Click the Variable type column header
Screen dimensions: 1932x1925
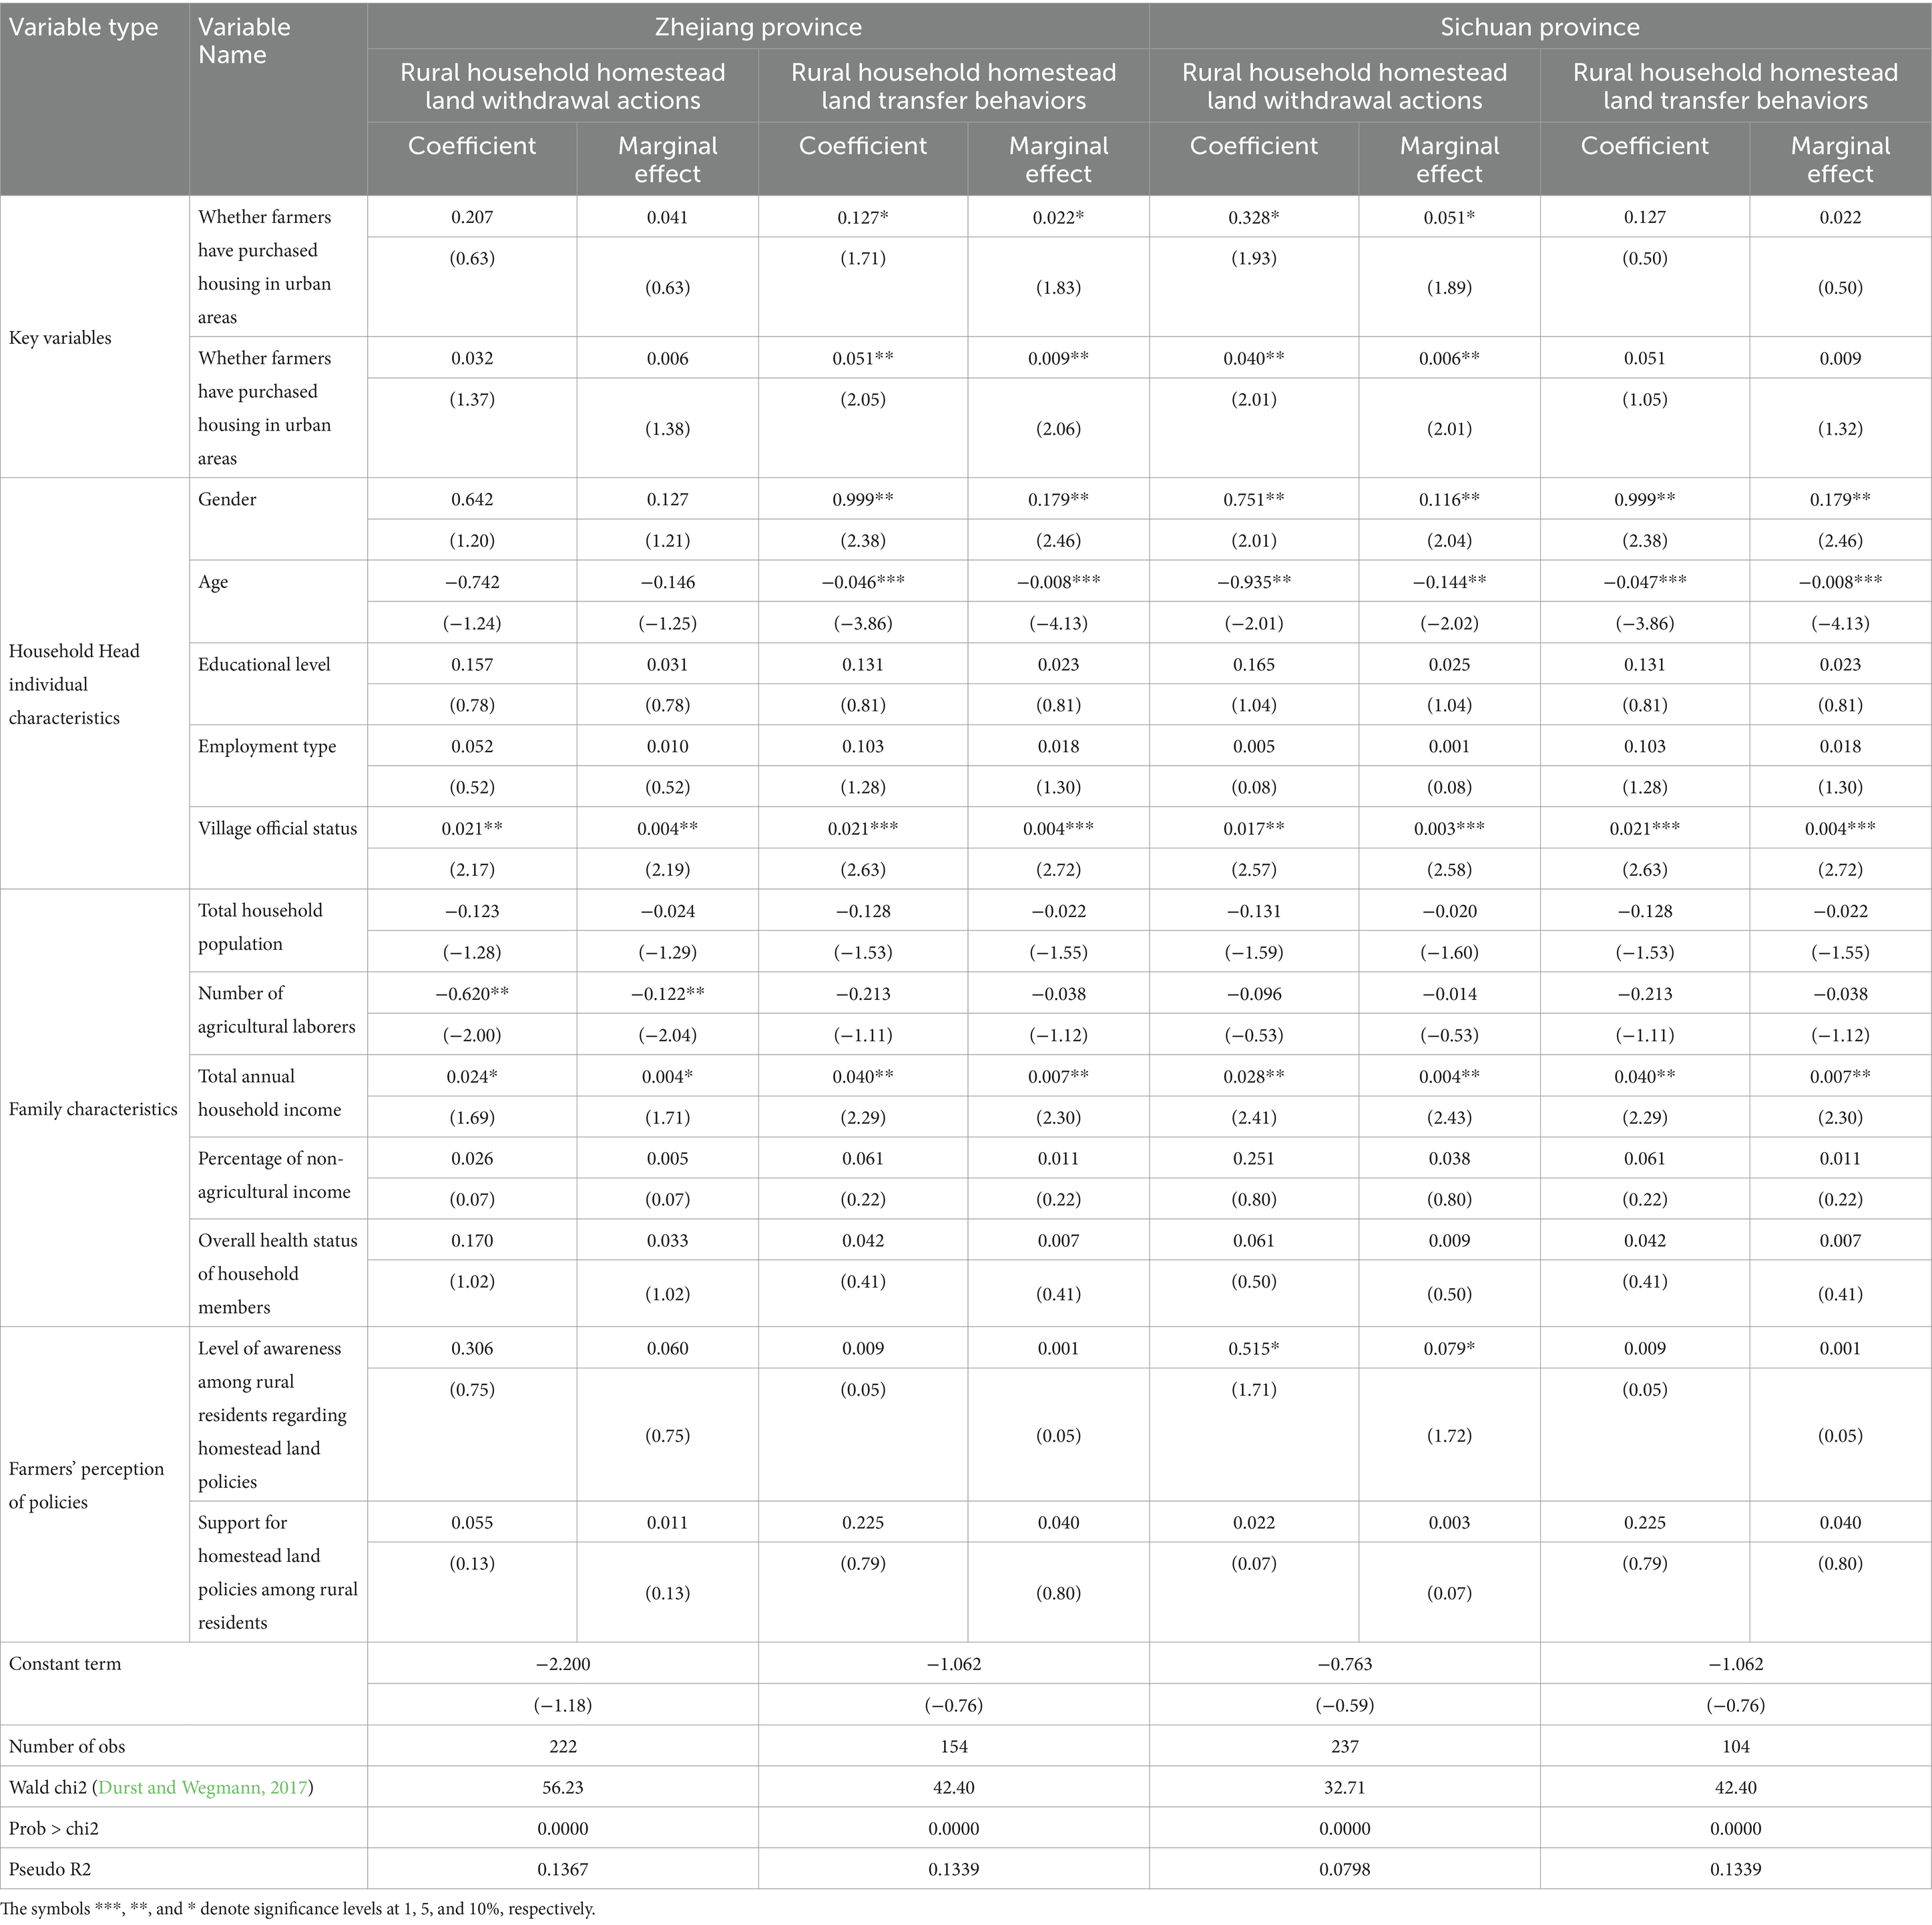pos(84,27)
